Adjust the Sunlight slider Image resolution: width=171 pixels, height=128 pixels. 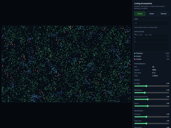pos(152,86)
